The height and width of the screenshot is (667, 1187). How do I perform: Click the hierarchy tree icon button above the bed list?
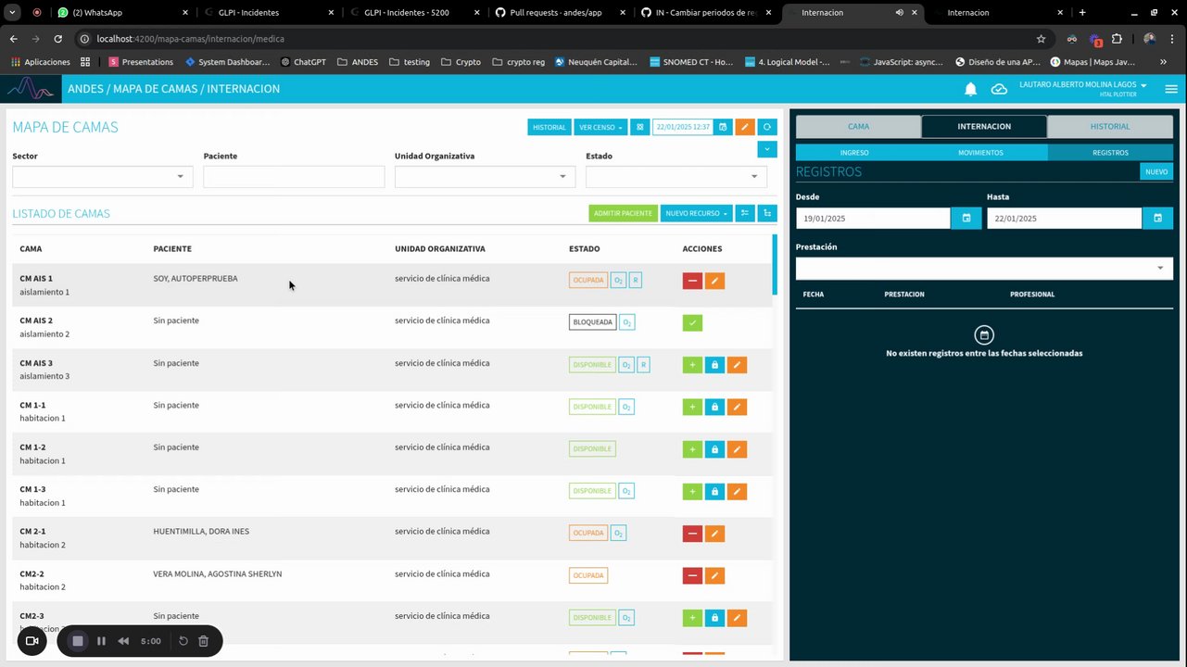pyautogui.click(x=767, y=213)
